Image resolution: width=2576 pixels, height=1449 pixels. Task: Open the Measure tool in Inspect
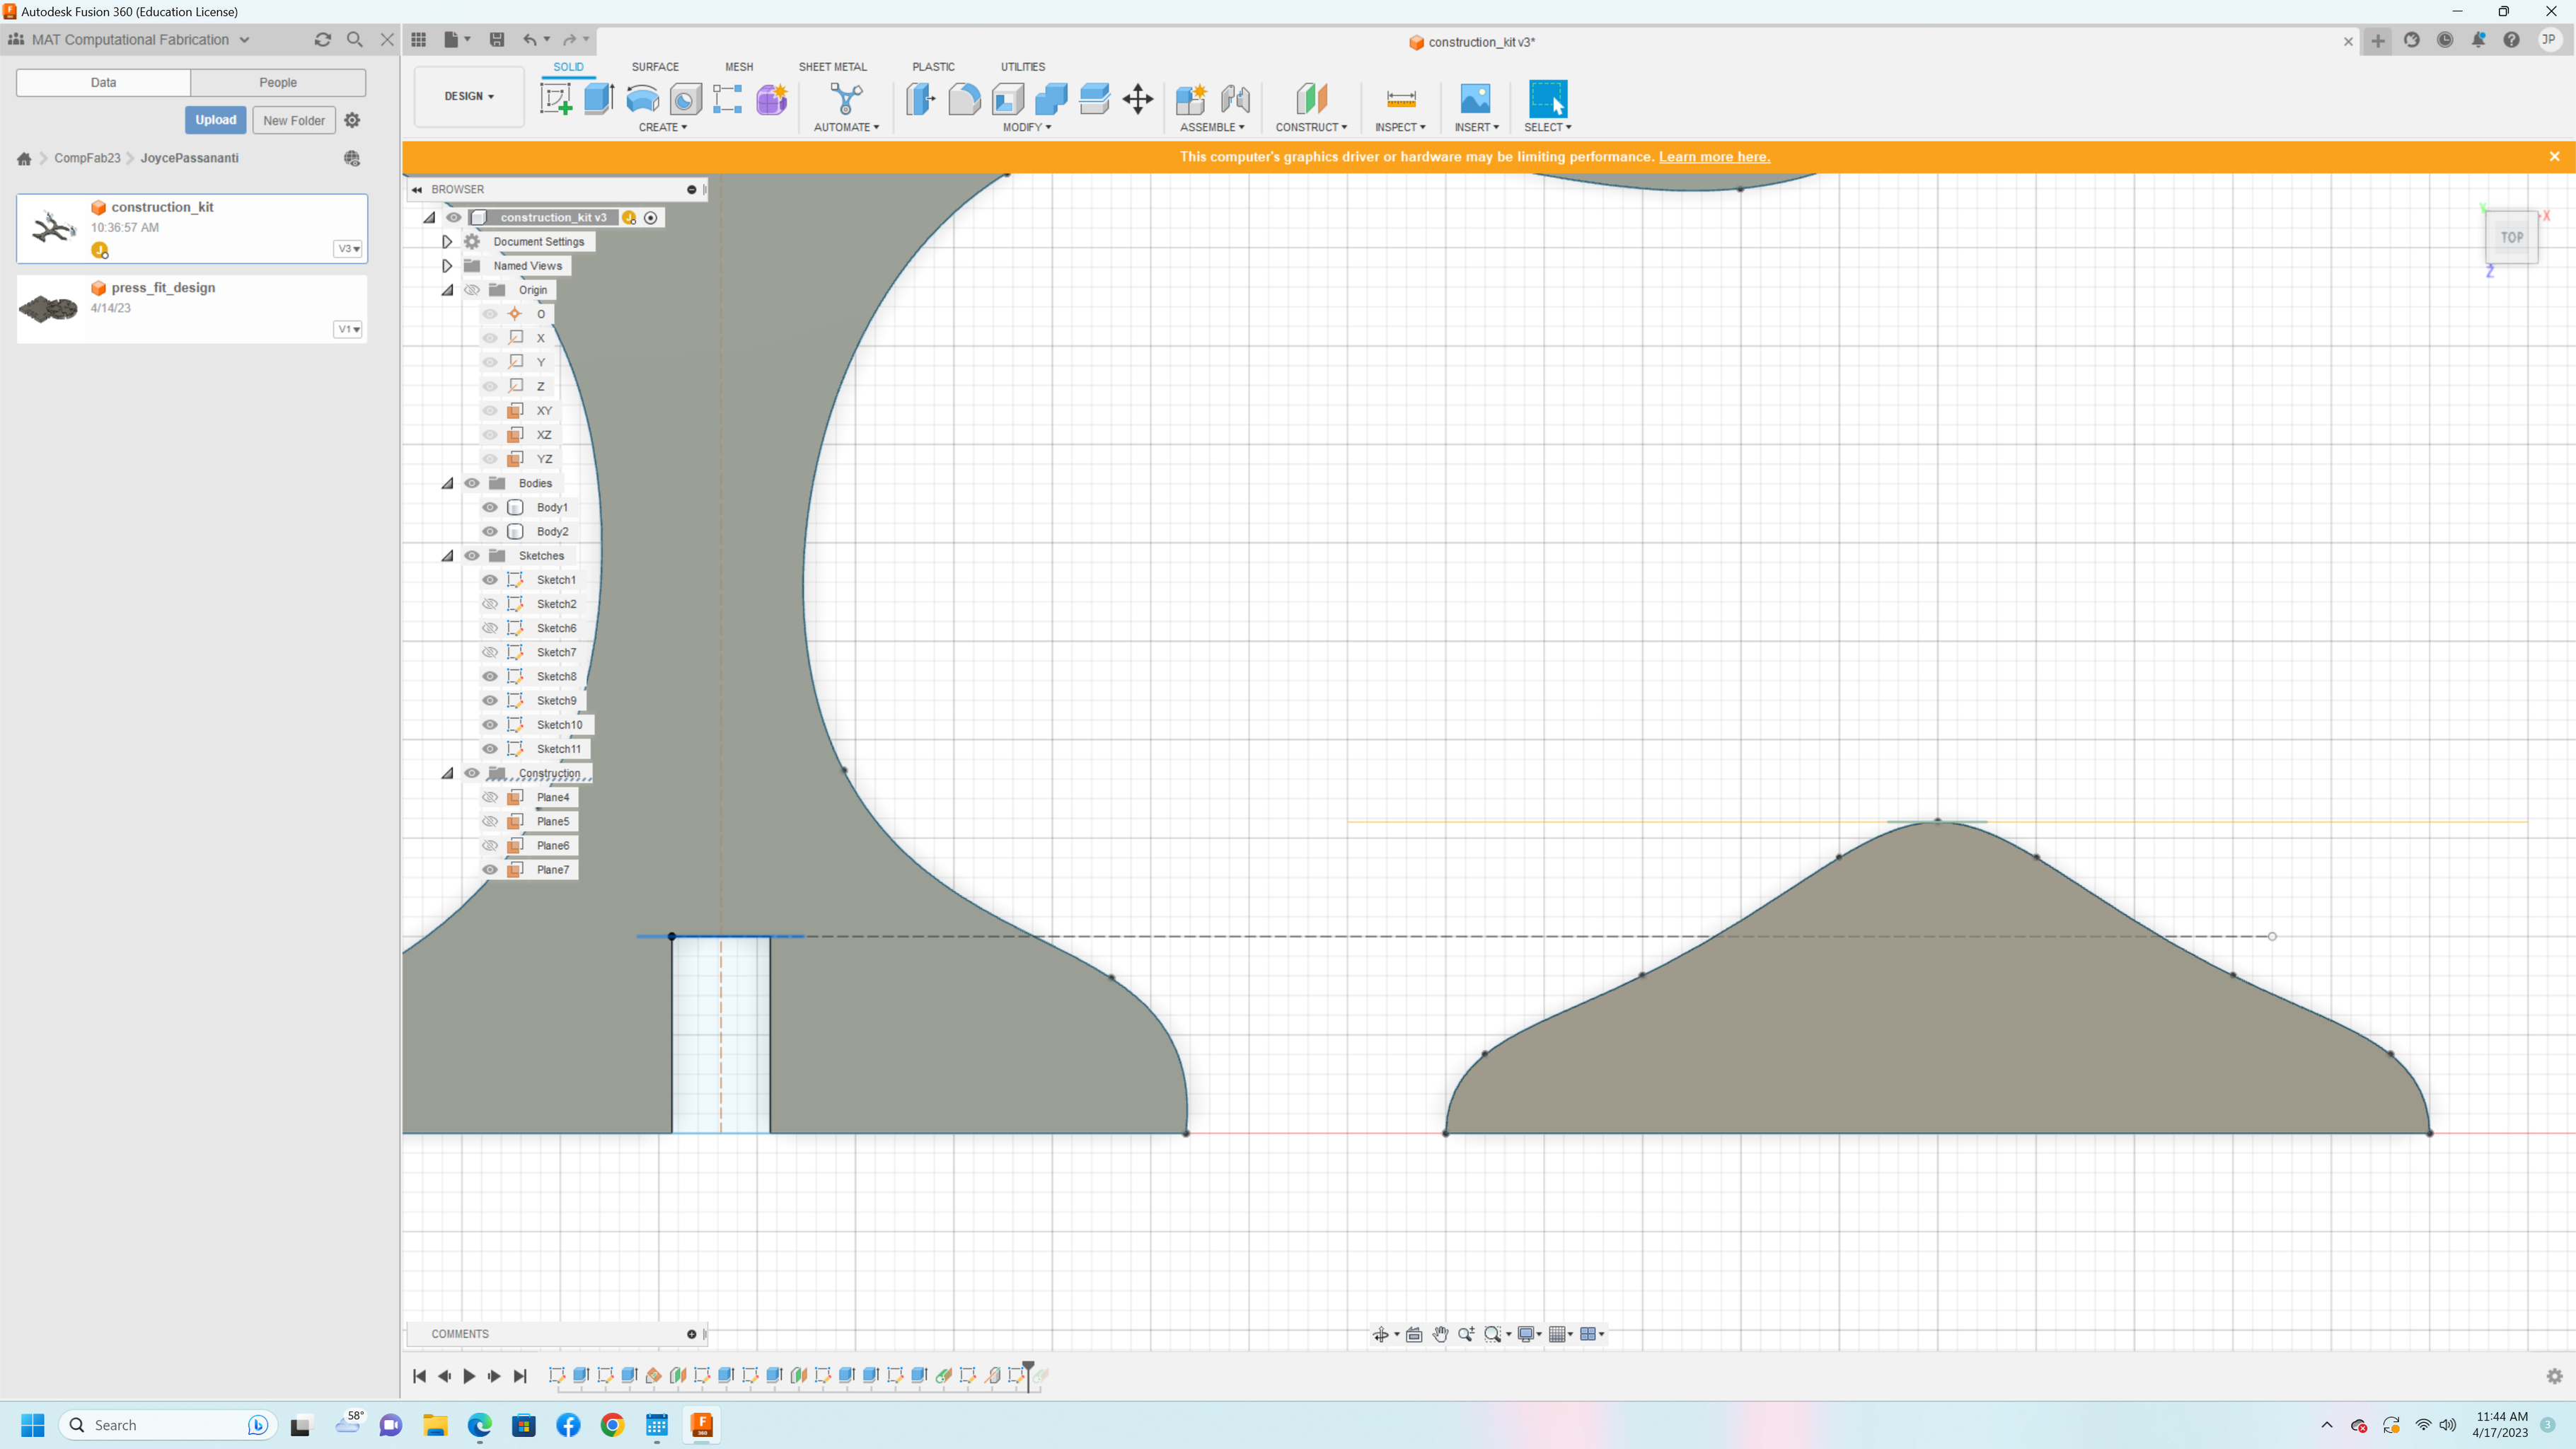coord(1401,99)
